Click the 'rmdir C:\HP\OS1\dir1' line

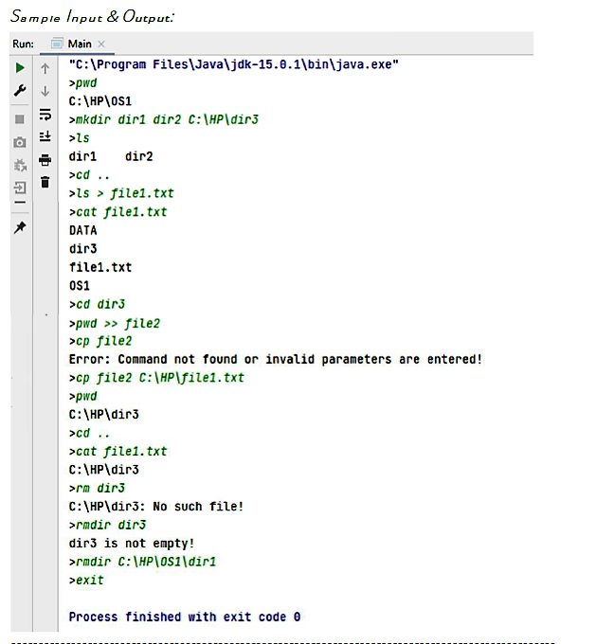coord(142,562)
